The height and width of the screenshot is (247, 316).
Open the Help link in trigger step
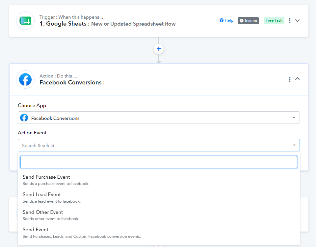pos(229,20)
